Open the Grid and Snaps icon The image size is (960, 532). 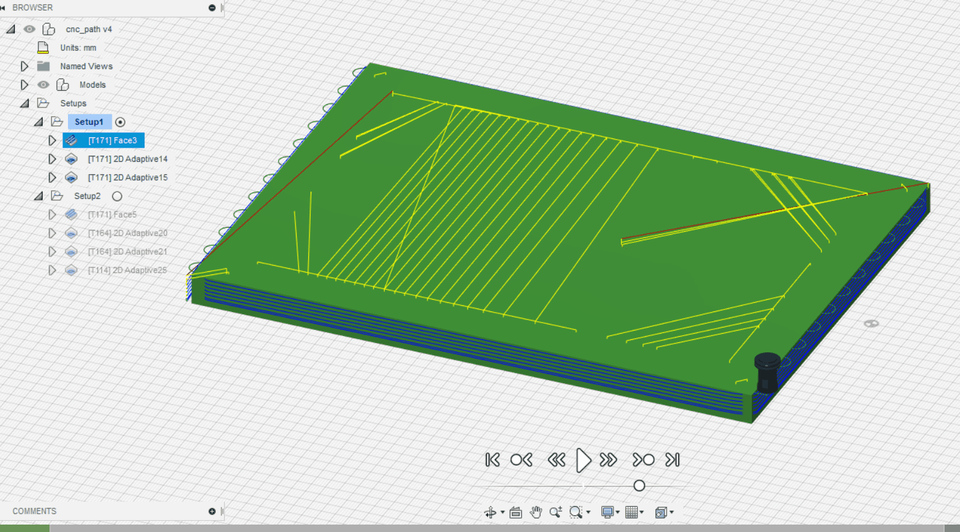(x=632, y=512)
